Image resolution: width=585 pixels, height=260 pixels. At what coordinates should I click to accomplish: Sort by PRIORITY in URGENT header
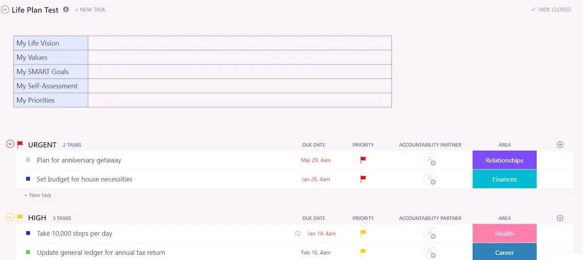(x=363, y=145)
